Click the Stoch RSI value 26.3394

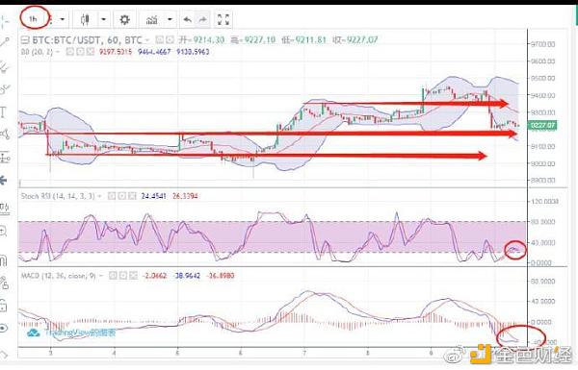point(185,196)
